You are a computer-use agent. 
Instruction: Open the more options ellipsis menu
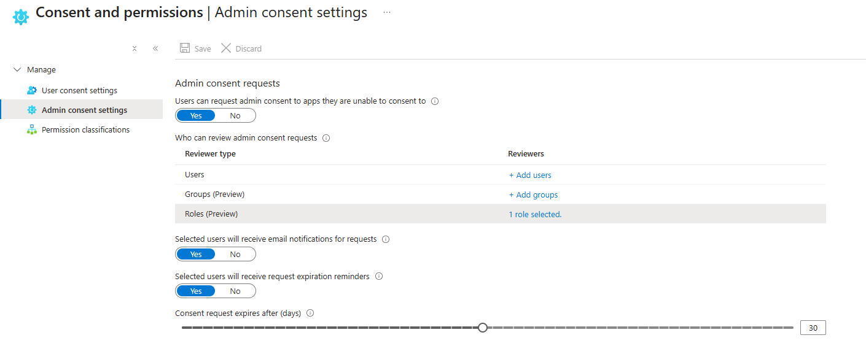coord(386,12)
